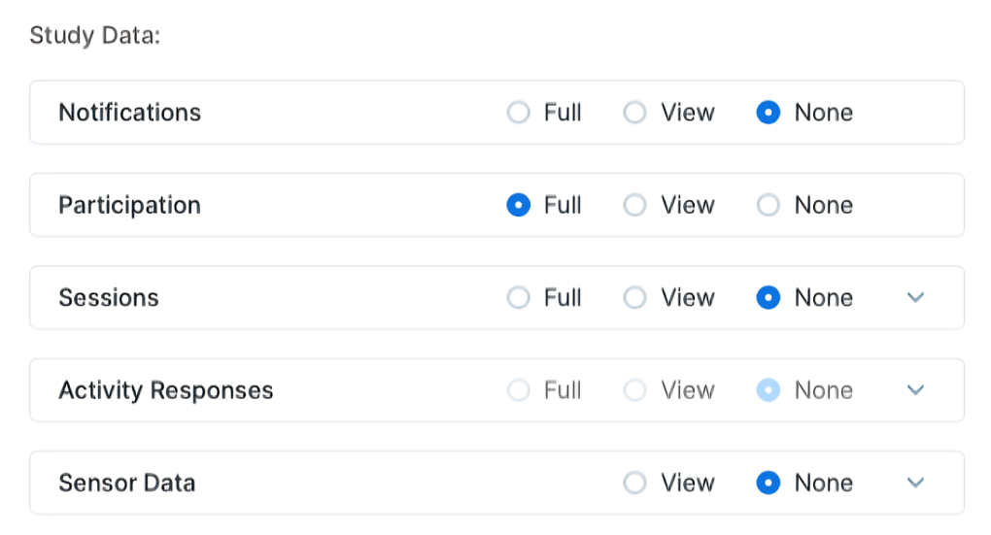This screenshot has width=991, height=535.
Task: Switch Sessions to View
Action: pos(634,298)
